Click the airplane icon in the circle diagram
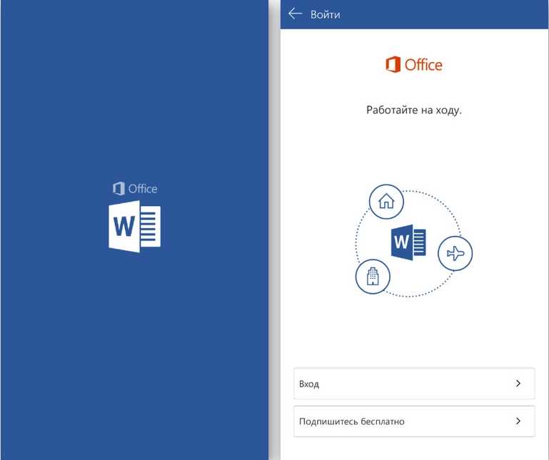 (455, 253)
